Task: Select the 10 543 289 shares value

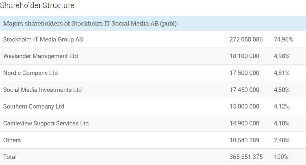Action: pos(244,140)
